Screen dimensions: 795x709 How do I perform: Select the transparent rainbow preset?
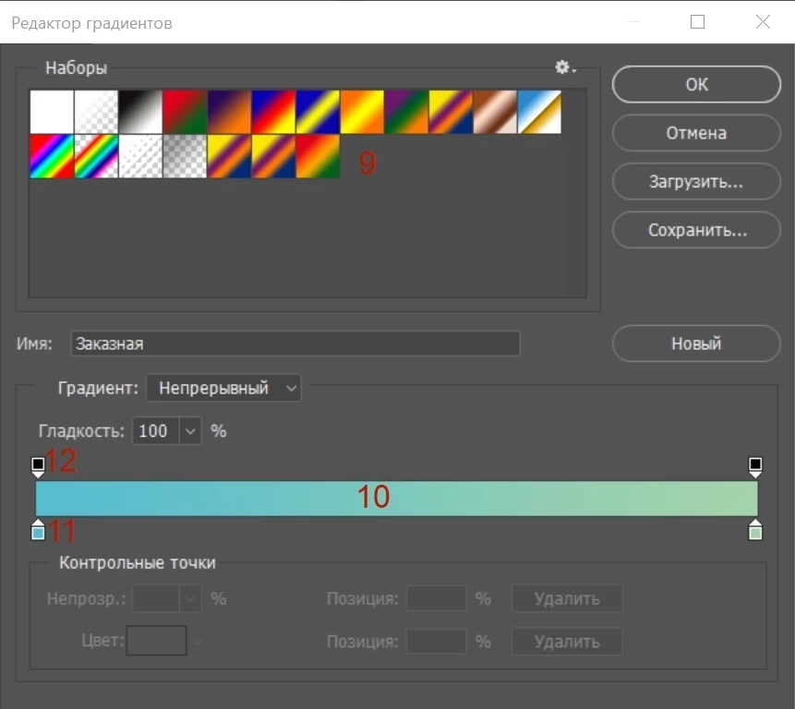96,156
